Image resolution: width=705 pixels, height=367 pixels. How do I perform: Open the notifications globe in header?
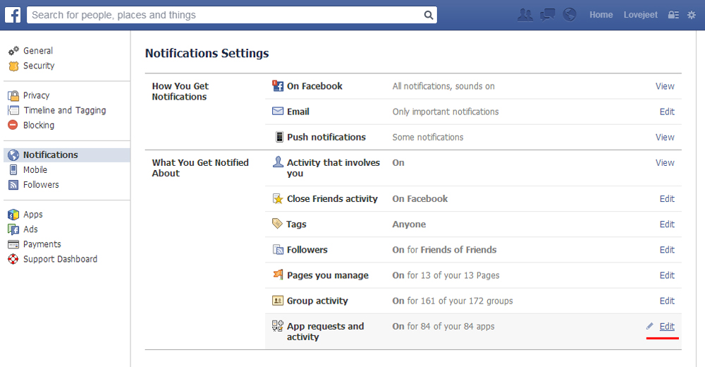[569, 15]
